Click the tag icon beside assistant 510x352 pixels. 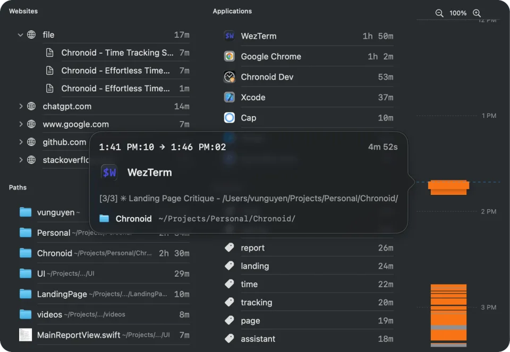click(229, 338)
